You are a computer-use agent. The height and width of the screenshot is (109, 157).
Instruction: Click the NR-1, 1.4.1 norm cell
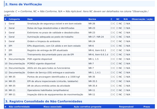[x=99, y=72]
